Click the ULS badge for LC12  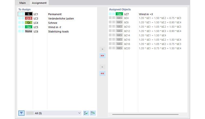(119, 31)
